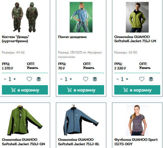
Task: Increase quantity of Костюм "Дождь" with plus
Action: [x=15, y=79]
